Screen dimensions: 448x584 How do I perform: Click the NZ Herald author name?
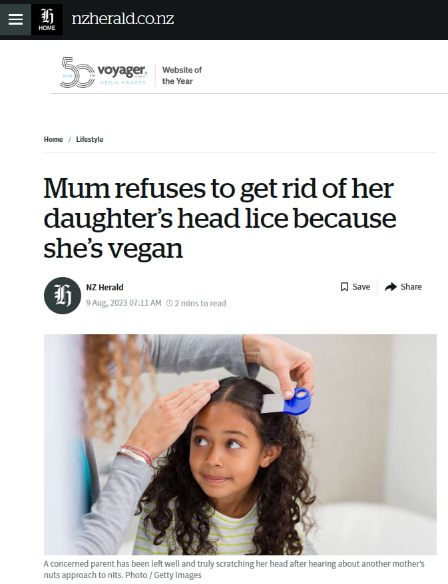click(105, 287)
